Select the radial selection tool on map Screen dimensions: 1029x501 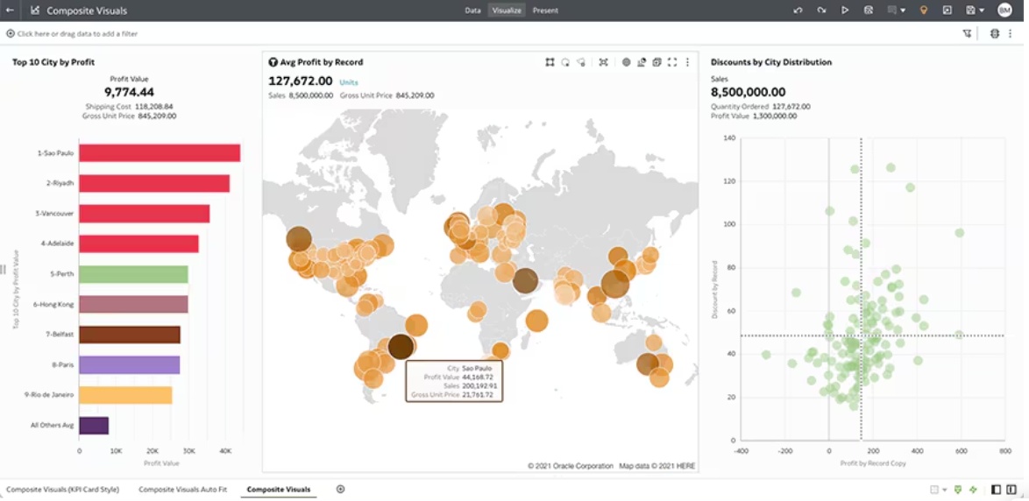[x=565, y=62]
